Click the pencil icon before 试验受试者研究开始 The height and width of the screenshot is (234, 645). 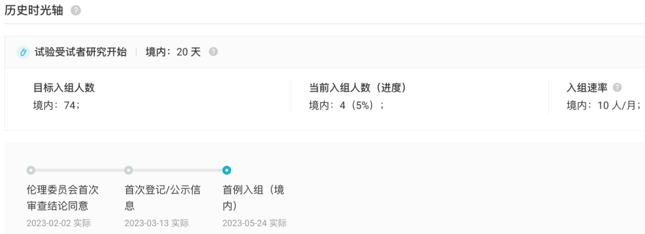tap(23, 52)
